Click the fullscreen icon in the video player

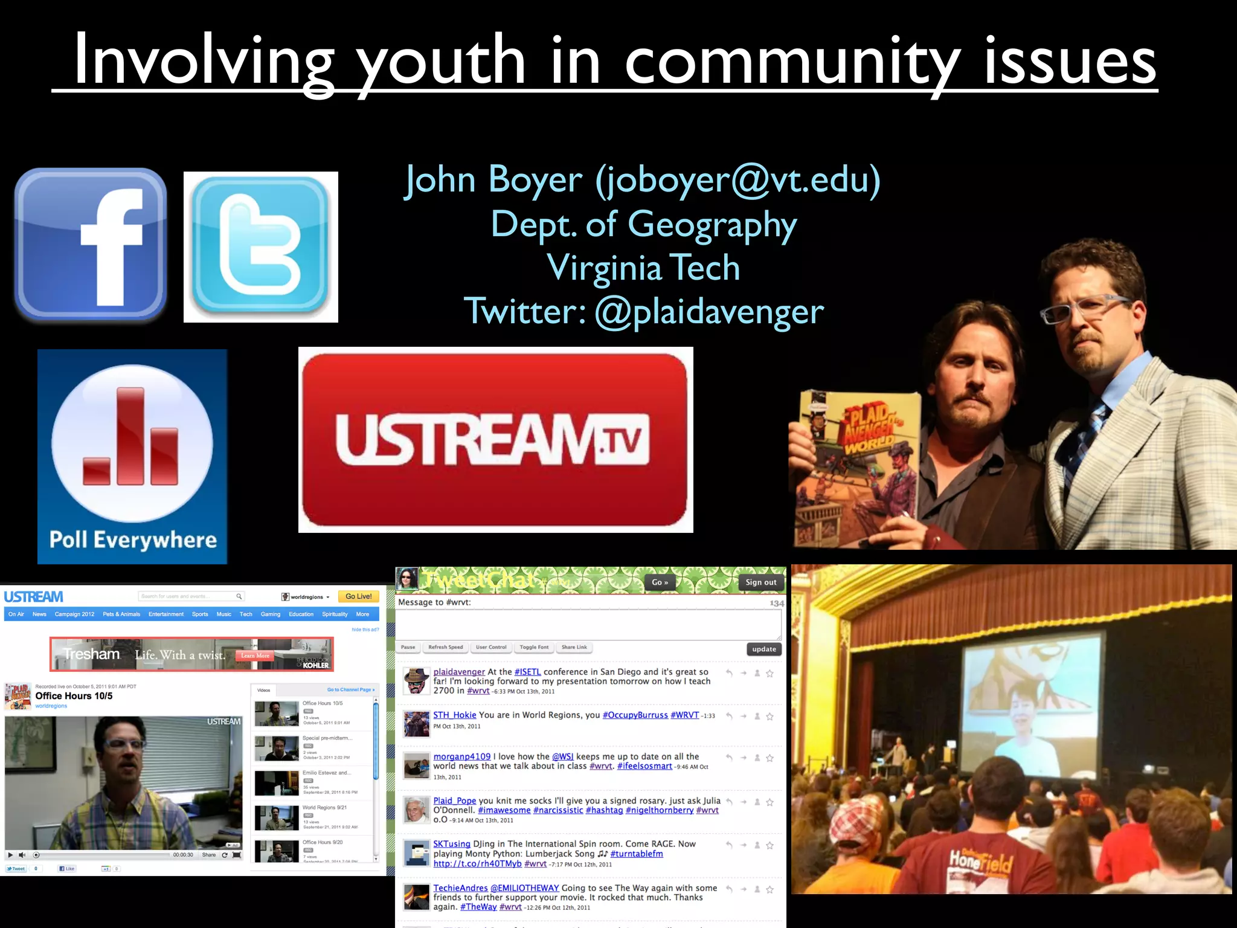[237, 855]
